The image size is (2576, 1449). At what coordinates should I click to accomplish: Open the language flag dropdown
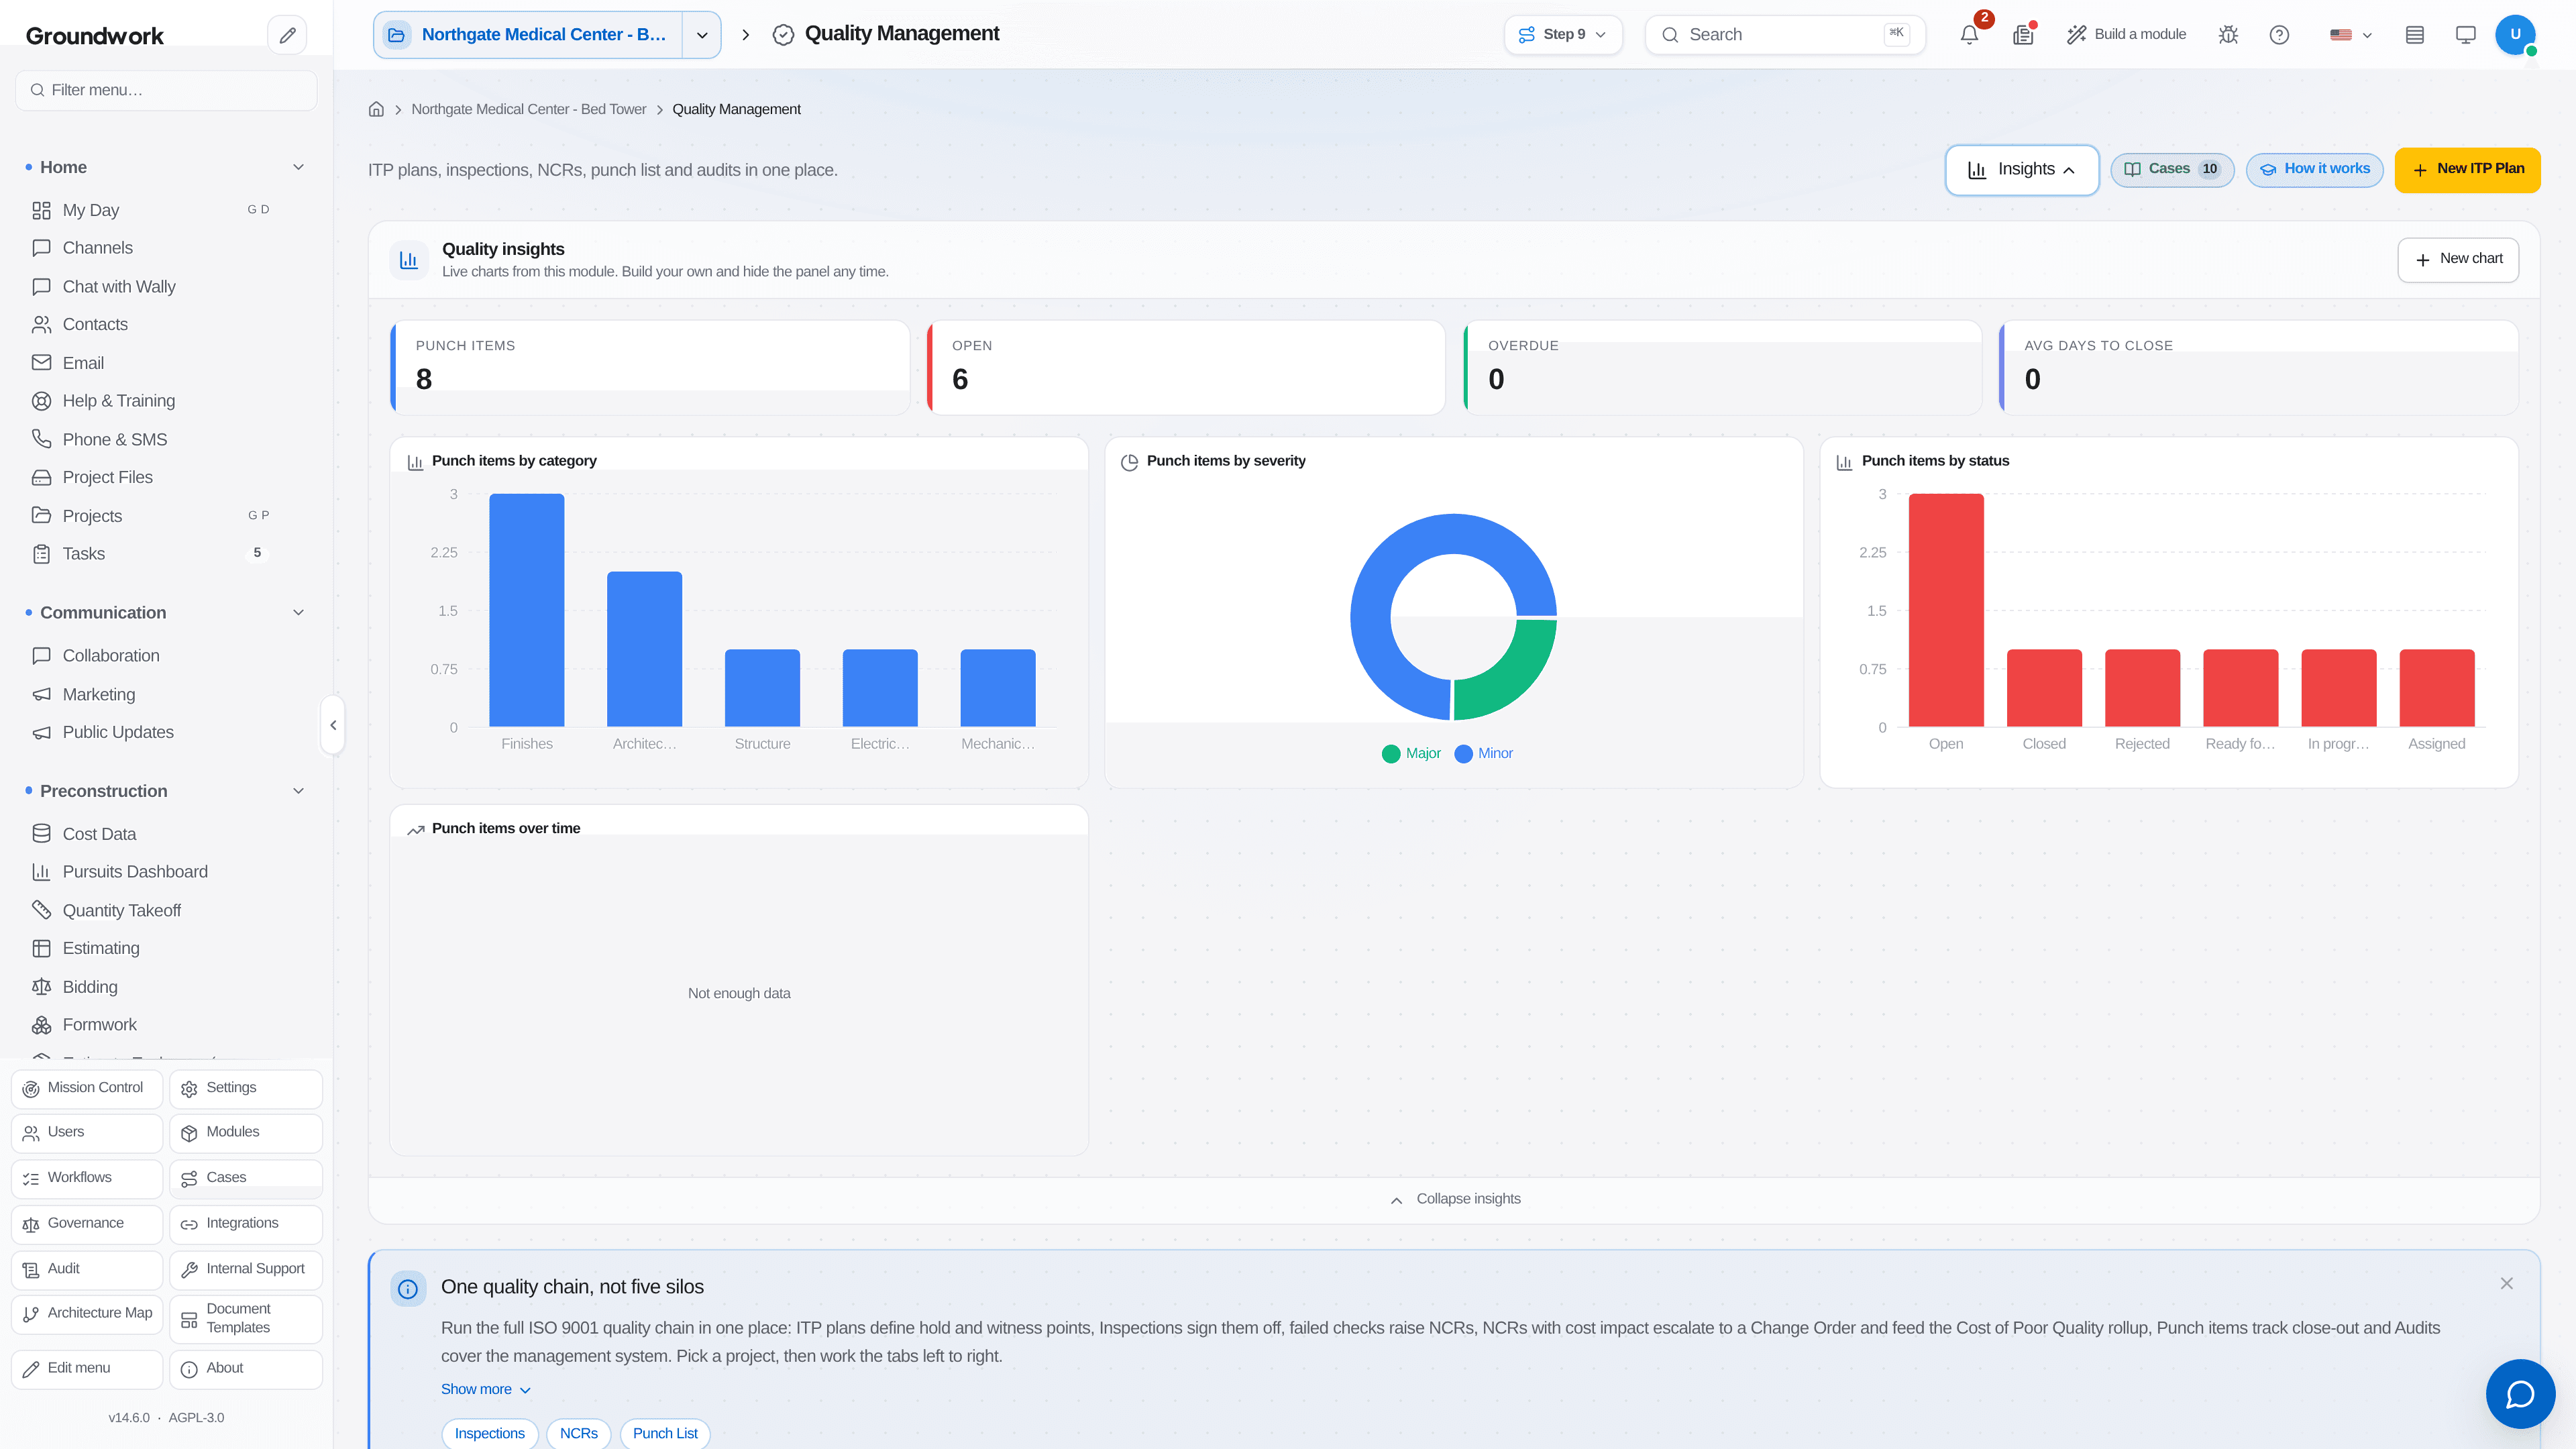(2350, 35)
